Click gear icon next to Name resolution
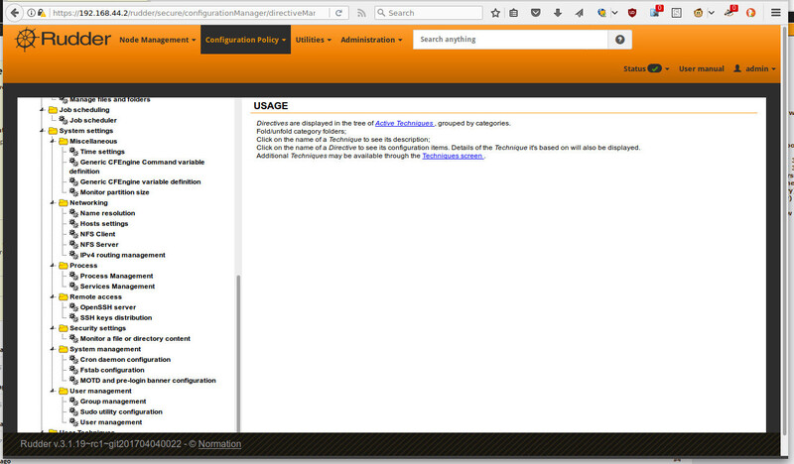This screenshot has height=464, width=794. click(73, 213)
